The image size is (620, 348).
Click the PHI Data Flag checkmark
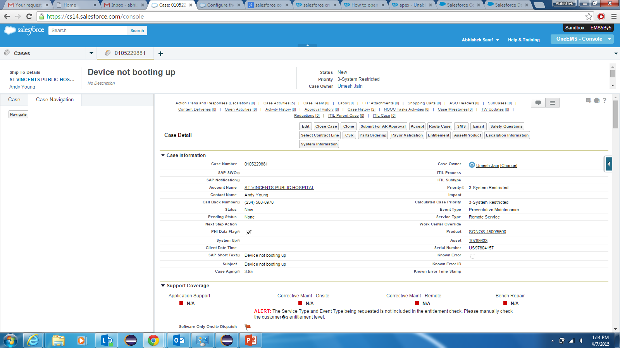point(249,232)
